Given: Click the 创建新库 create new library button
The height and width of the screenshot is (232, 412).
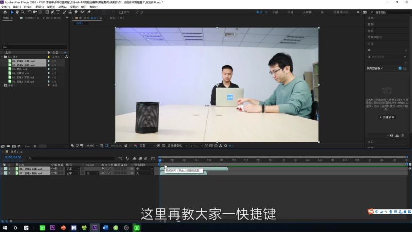Looking at the screenshot, I should pos(387,117).
